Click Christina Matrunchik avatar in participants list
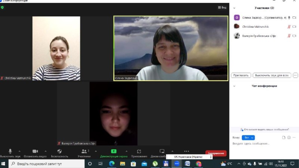Image resolution: width=299 pixels, height=168 pixels. (237, 26)
